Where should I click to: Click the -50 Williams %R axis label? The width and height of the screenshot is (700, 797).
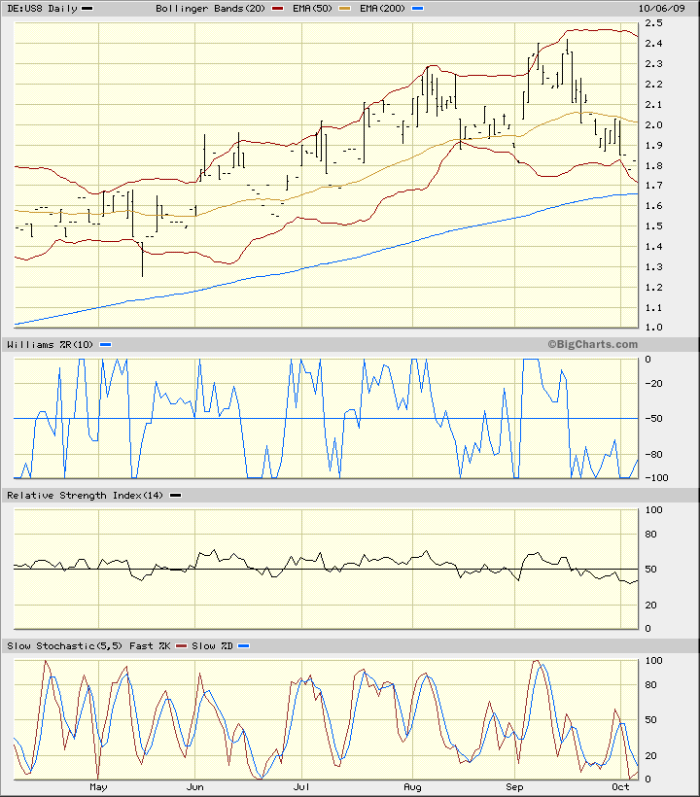click(653, 419)
